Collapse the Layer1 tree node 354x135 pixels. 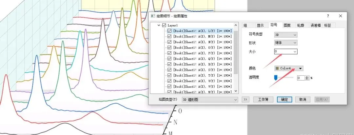[159, 25]
